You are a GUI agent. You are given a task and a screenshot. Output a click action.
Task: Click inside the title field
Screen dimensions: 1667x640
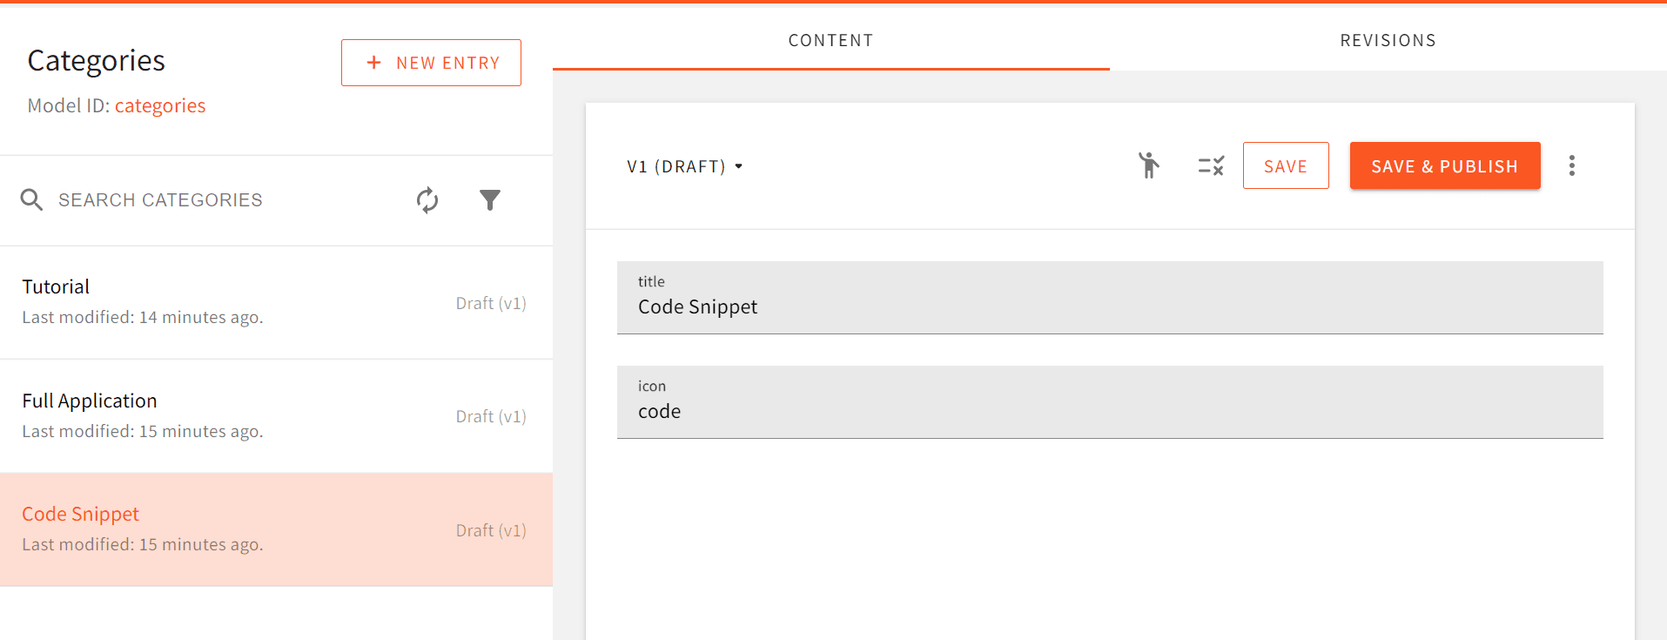[x=1109, y=307]
